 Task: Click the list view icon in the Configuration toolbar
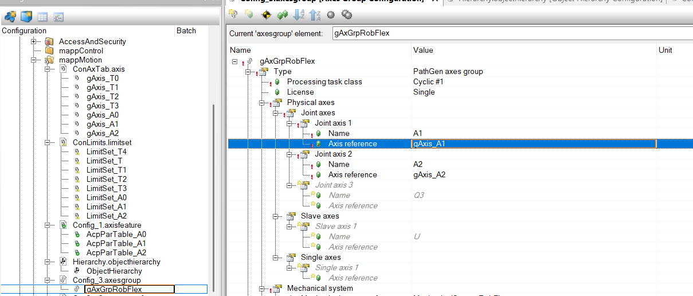click(58, 16)
